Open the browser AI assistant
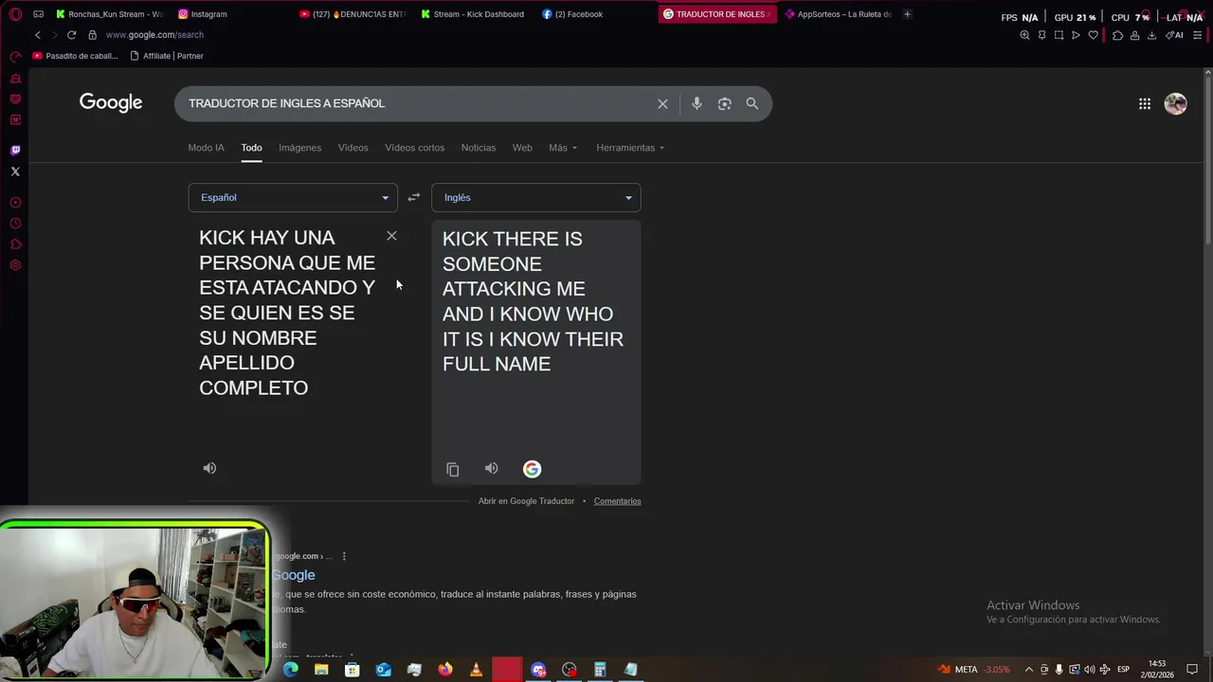The width and height of the screenshot is (1213, 682). pyautogui.click(x=1174, y=35)
